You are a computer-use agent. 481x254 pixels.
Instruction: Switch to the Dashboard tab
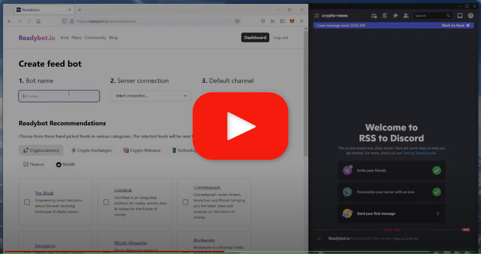pos(255,38)
